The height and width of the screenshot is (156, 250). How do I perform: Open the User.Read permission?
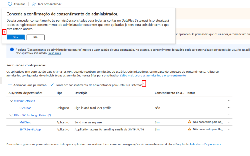click(x=25, y=108)
